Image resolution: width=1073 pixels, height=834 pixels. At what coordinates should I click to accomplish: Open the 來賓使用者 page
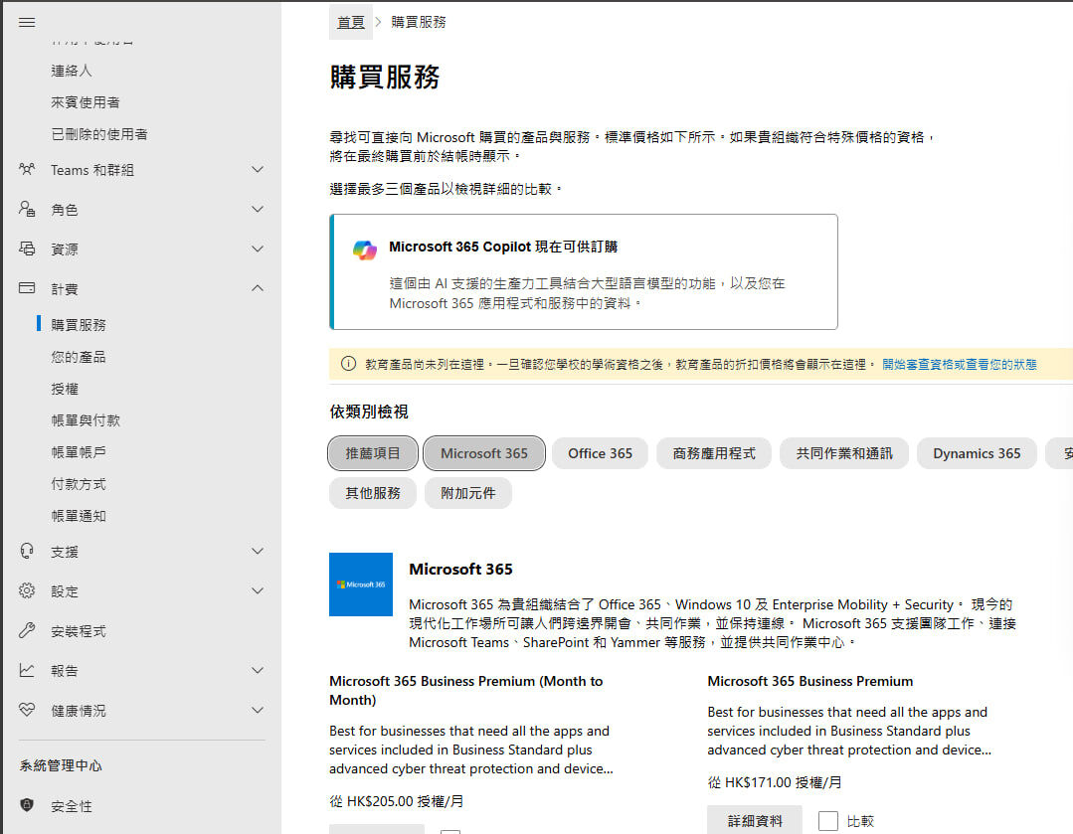click(x=85, y=102)
